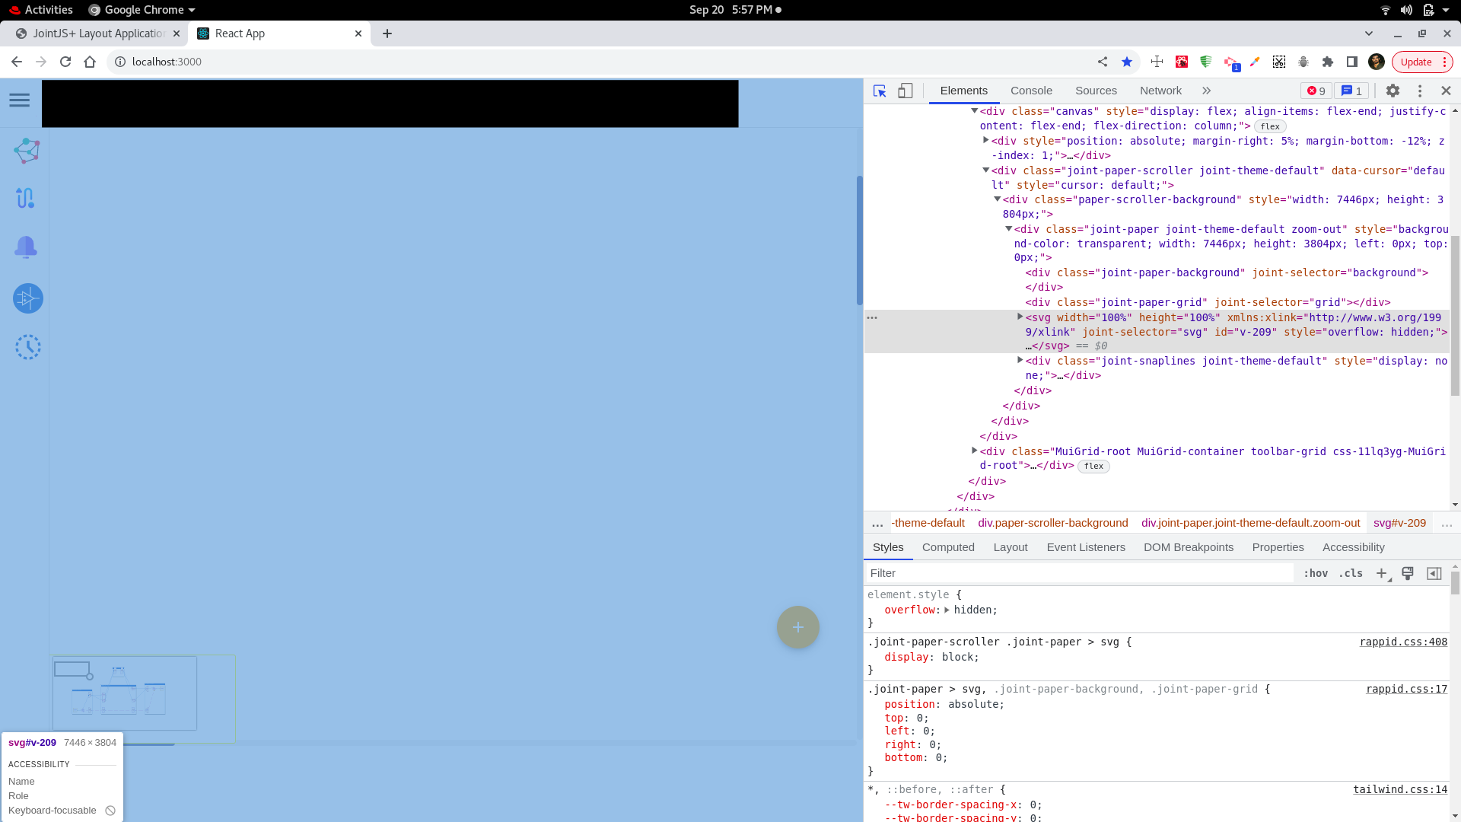Toggle the device emulation mode in DevTools
Viewport: 1461px width, 822px height.
click(x=905, y=91)
